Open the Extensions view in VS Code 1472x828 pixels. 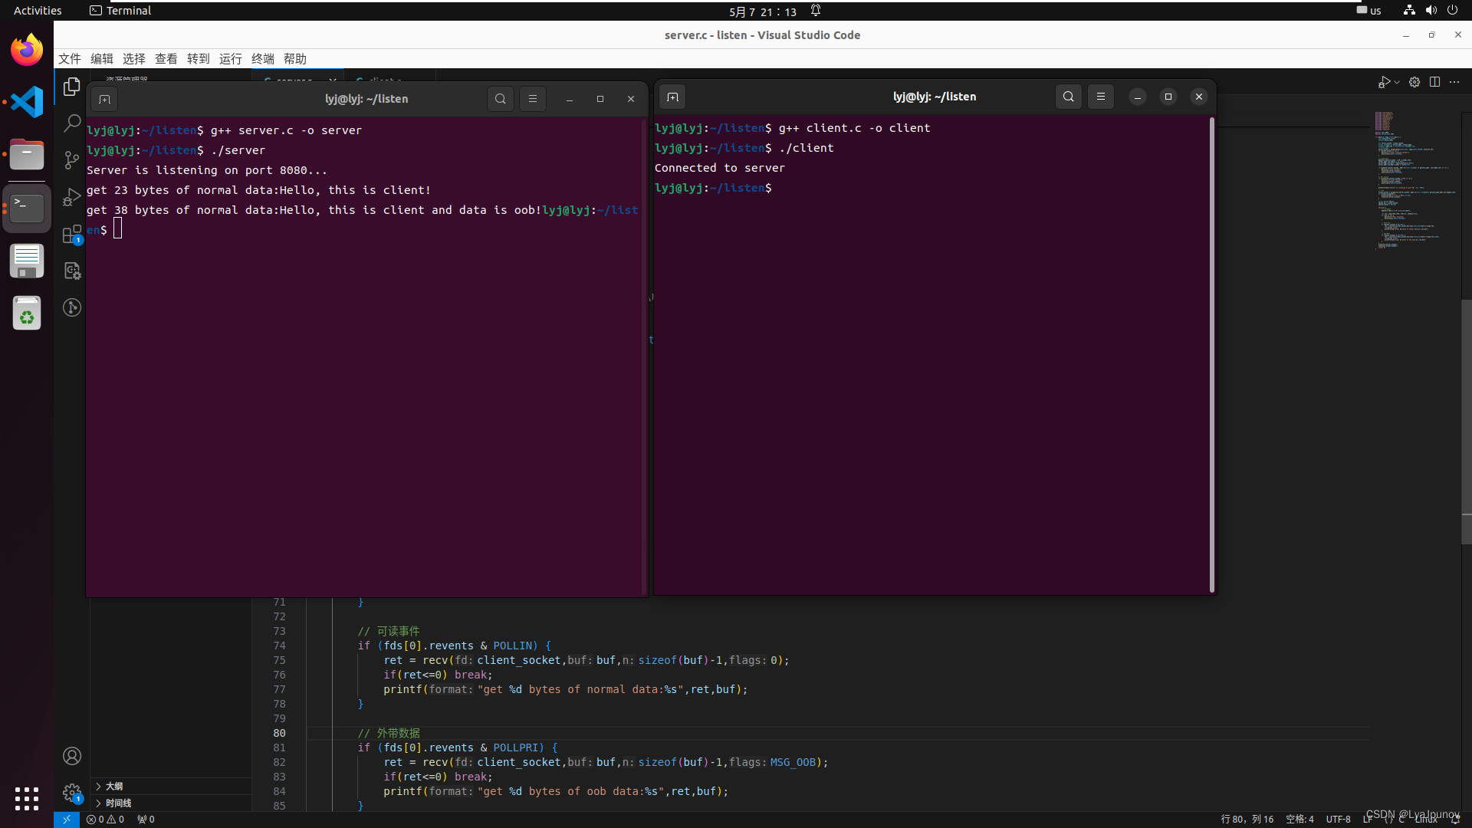72,234
